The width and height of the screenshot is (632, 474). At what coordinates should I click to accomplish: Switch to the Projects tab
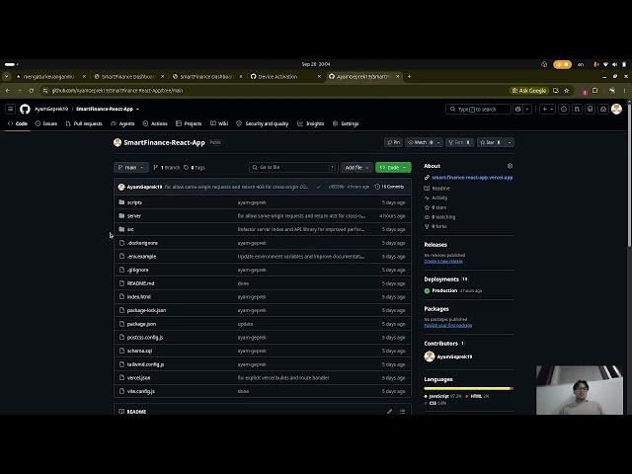(x=189, y=123)
